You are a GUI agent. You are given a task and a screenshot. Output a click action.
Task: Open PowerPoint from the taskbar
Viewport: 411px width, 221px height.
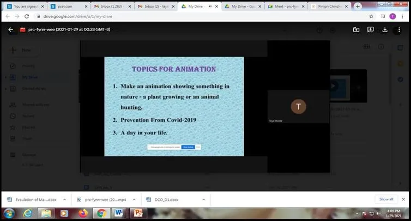[138, 213]
